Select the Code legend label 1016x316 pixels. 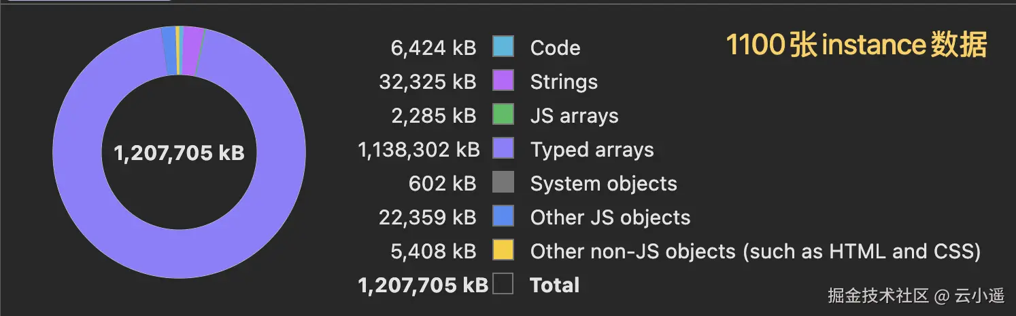[x=555, y=48]
